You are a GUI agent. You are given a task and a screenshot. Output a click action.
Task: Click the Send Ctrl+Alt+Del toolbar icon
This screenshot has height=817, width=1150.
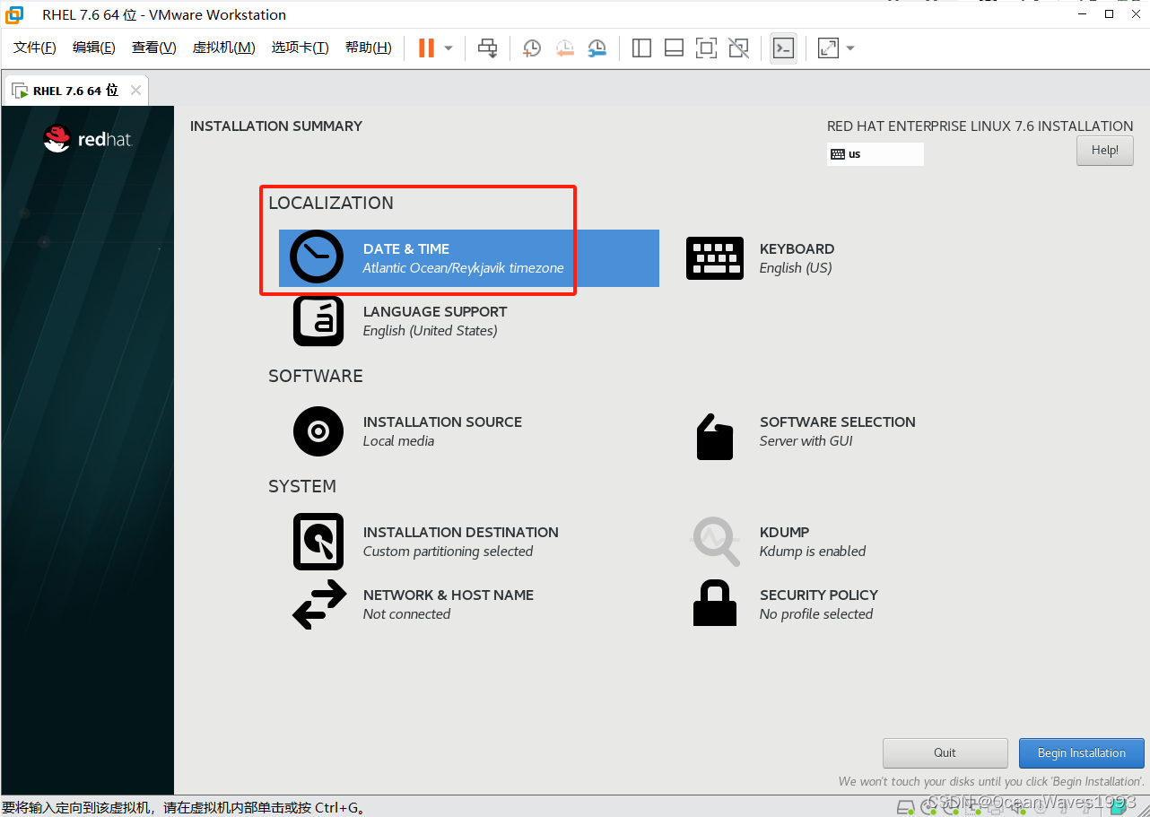(x=487, y=48)
